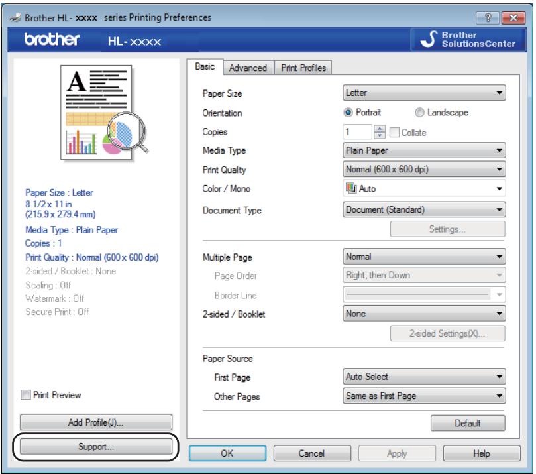Click the Auto color icon in Color / Mono
Screen dimensions: 536x474
(350, 188)
